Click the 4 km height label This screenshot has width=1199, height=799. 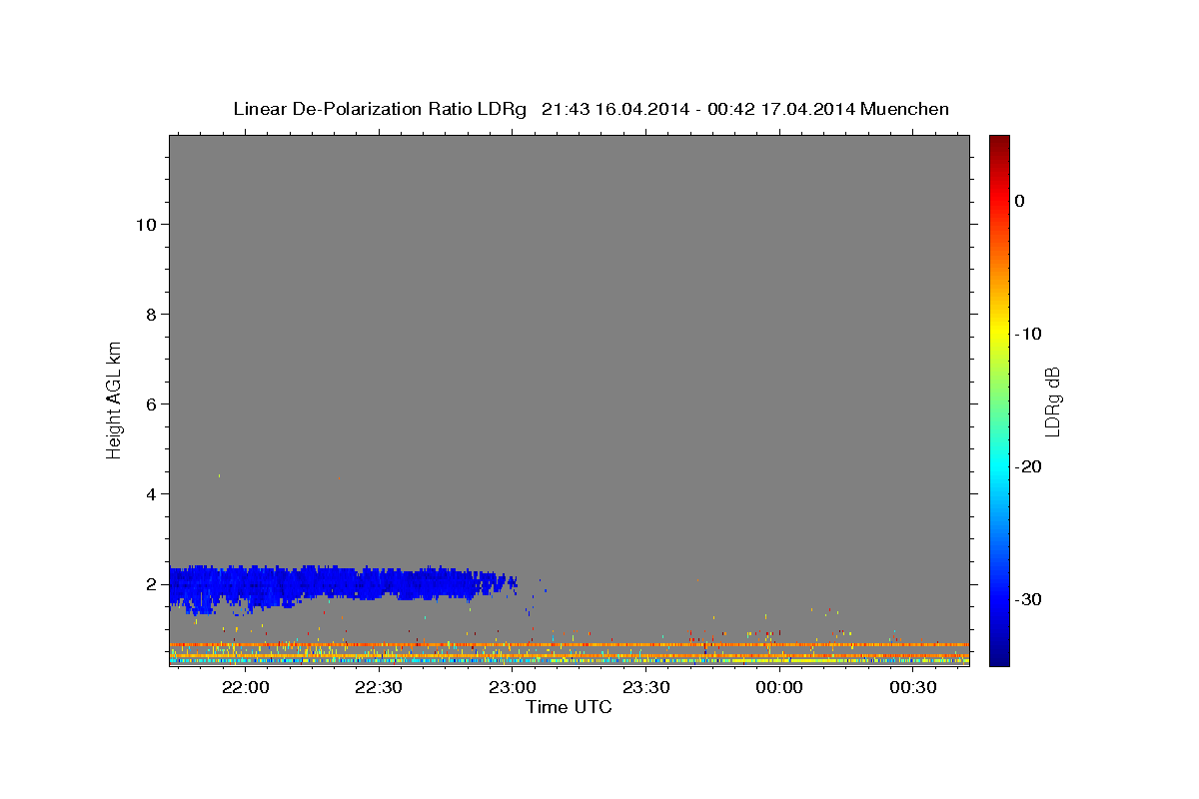click(150, 494)
